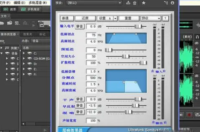Screen dimensions: 200x132
Task: Click the 名称 column header
Action: click(x=36, y=48)
